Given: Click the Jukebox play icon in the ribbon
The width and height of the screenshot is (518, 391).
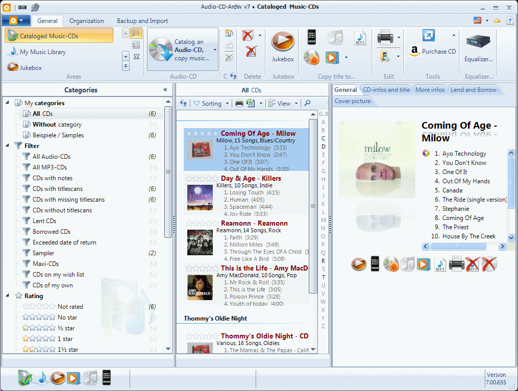Looking at the screenshot, I should pyautogui.click(x=282, y=41).
